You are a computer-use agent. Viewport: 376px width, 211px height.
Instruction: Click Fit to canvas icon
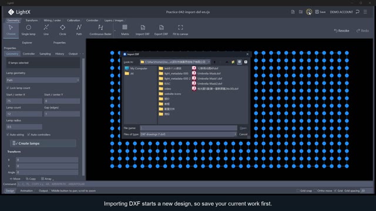180,30
